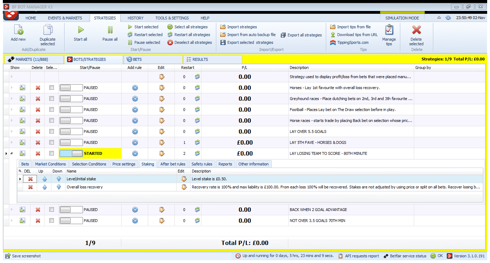Edit the manual bets strategy in first row

162,77
